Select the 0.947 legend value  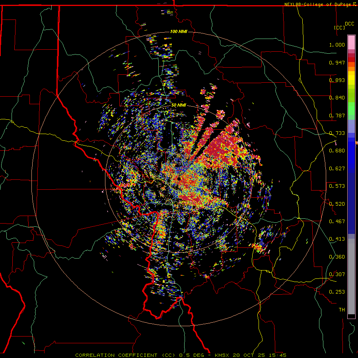(337, 62)
